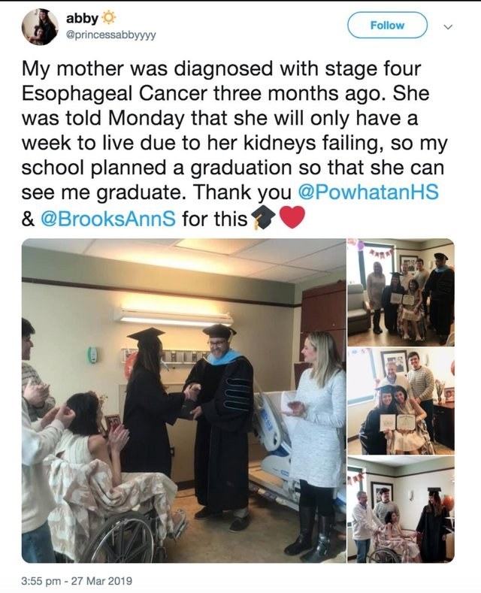The height and width of the screenshot is (593, 481).
Task: Click the sun emoji beside abby's name
Action: pyautogui.click(x=107, y=17)
